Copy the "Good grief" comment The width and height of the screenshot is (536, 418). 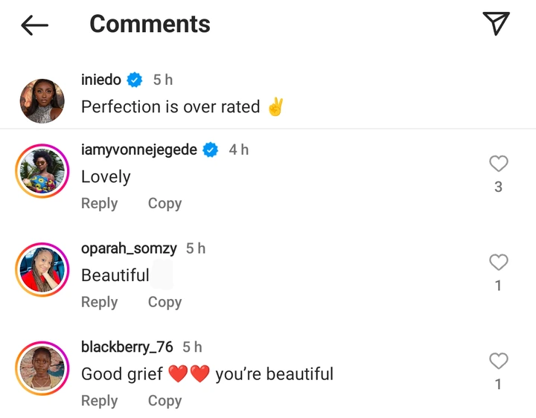point(165,401)
